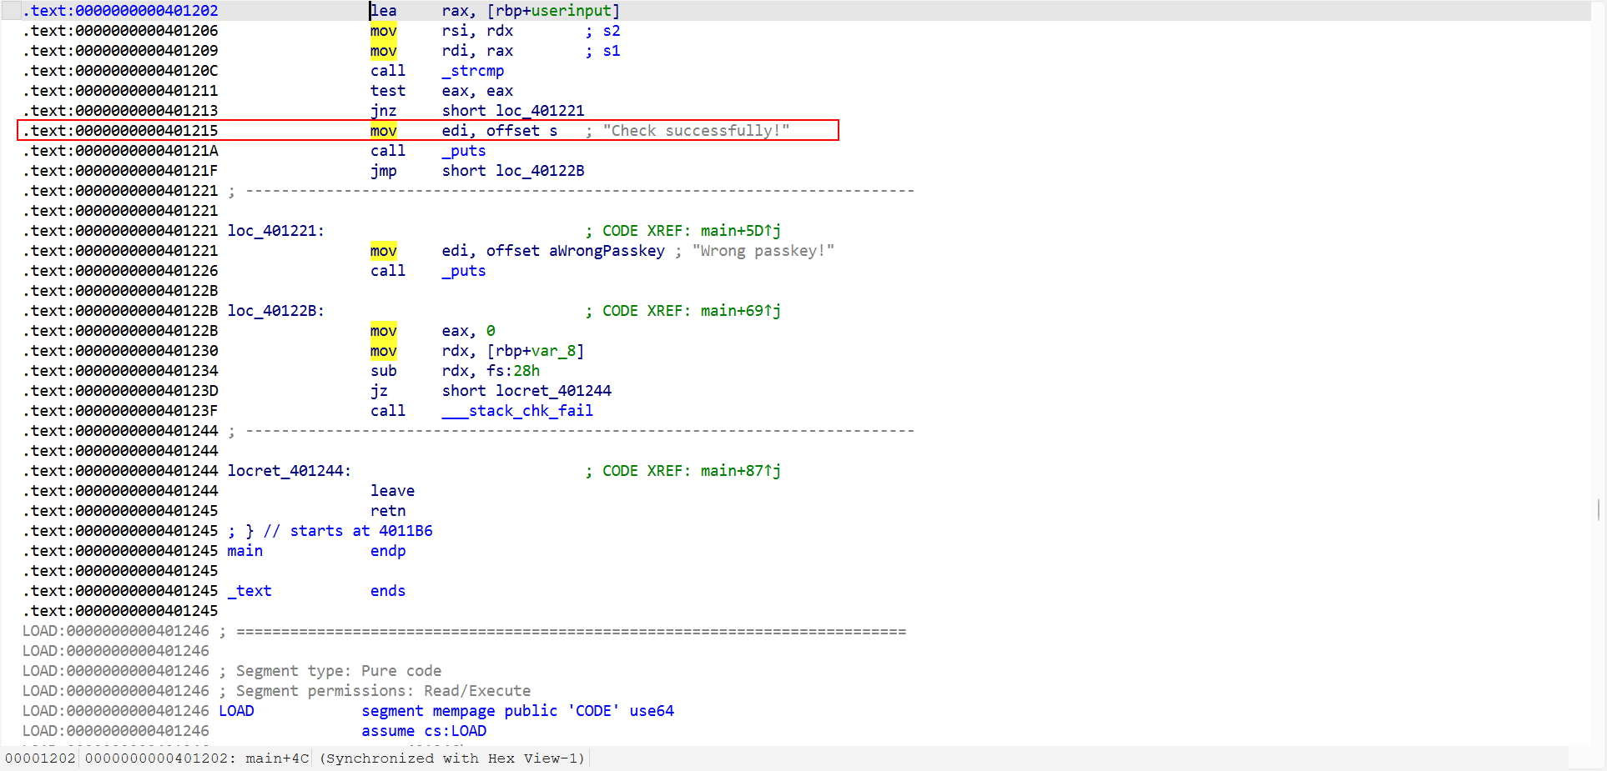This screenshot has height=771, width=1607.
Task: Select loc_401221 label definition
Action: (275, 231)
